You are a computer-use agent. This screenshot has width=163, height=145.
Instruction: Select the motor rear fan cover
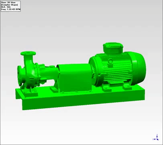[139, 68]
